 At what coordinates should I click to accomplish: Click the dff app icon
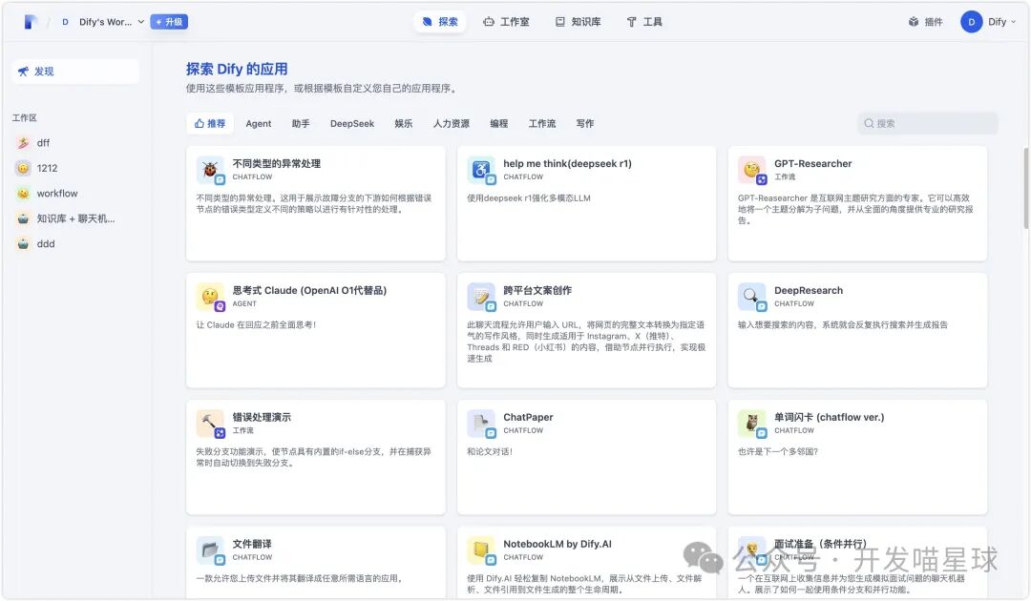pyautogui.click(x=23, y=142)
